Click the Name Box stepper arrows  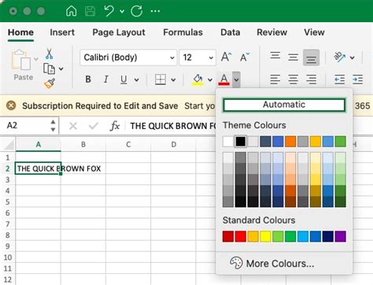(53, 126)
